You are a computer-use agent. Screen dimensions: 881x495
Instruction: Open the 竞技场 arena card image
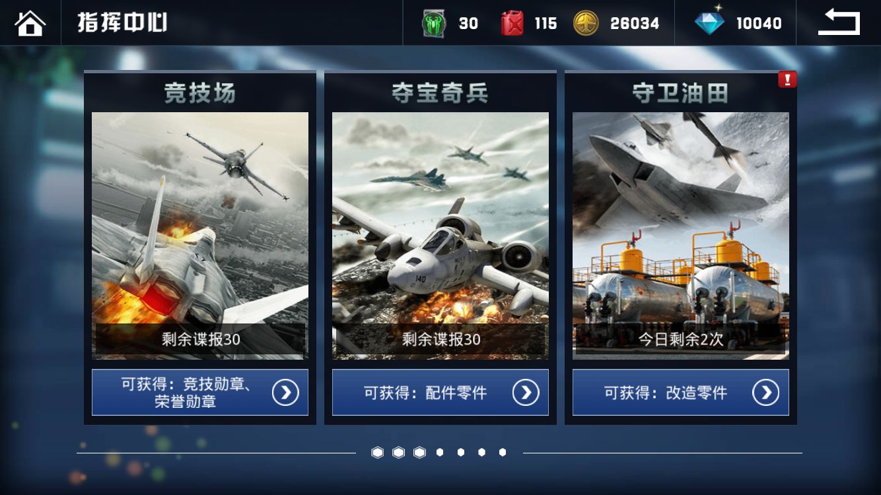[x=200, y=236]
